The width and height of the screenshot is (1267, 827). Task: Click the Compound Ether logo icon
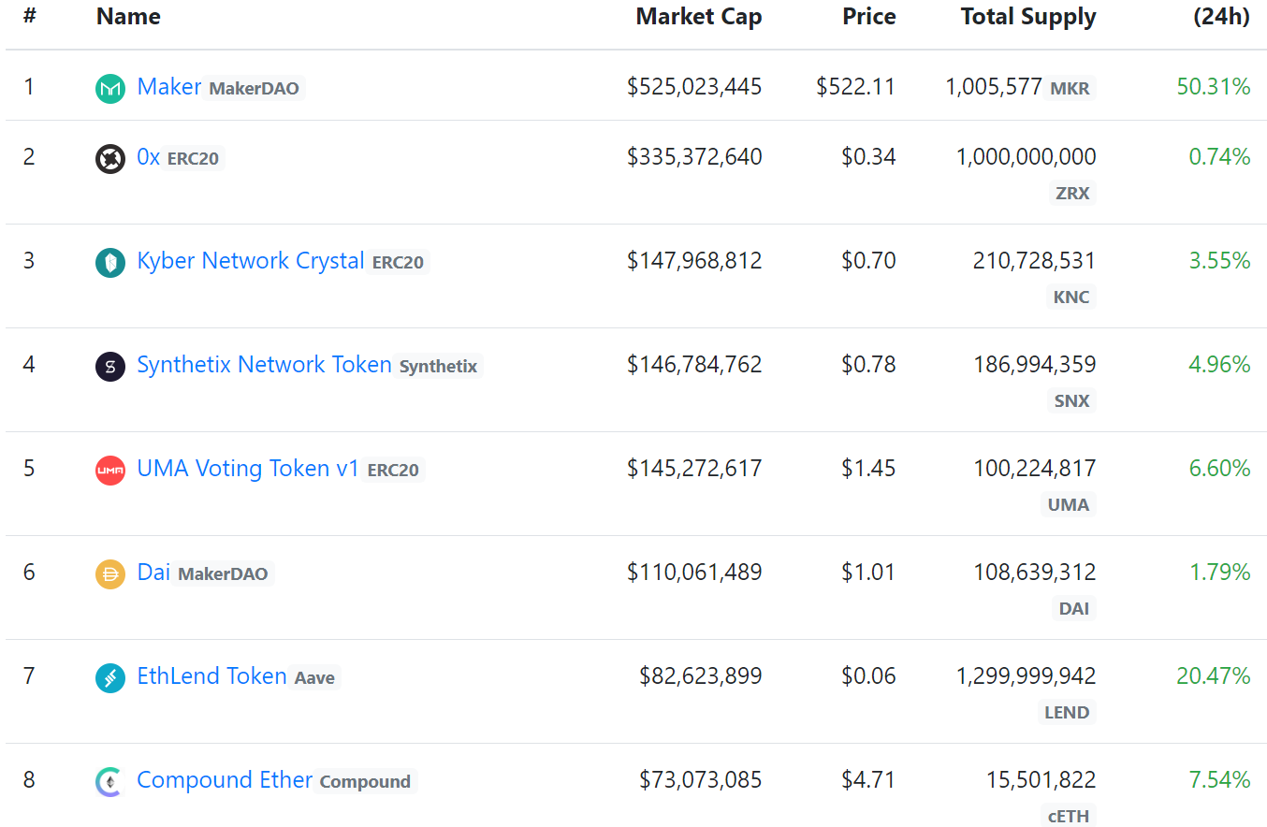(x=109, y=781)
